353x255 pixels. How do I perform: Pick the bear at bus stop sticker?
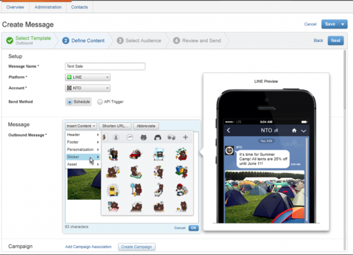point(136,190)
